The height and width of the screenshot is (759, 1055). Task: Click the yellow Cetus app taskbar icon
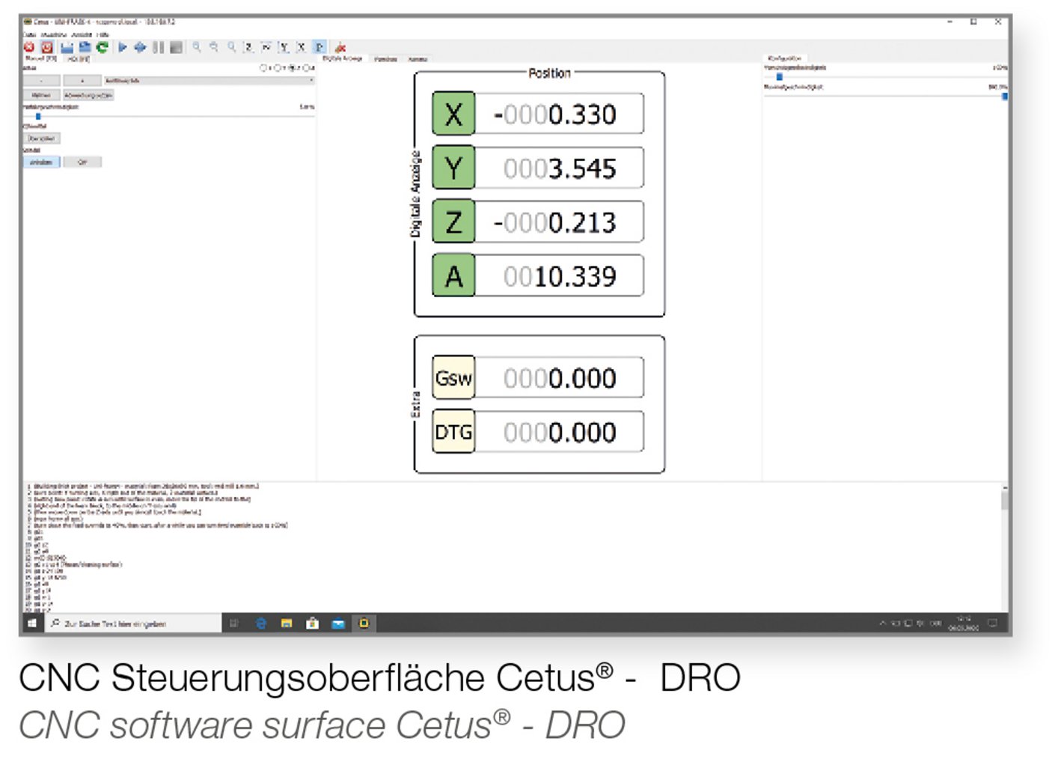[364, 623]
